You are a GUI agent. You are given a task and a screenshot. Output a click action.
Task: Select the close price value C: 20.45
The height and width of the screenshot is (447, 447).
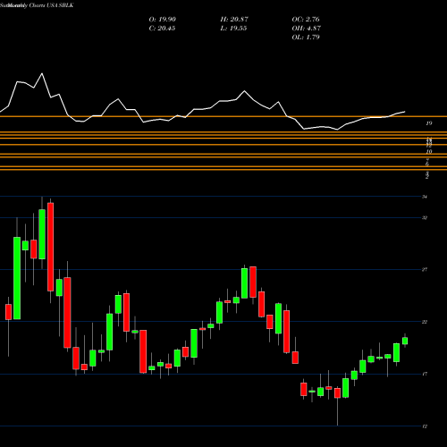tap(162, 29)
